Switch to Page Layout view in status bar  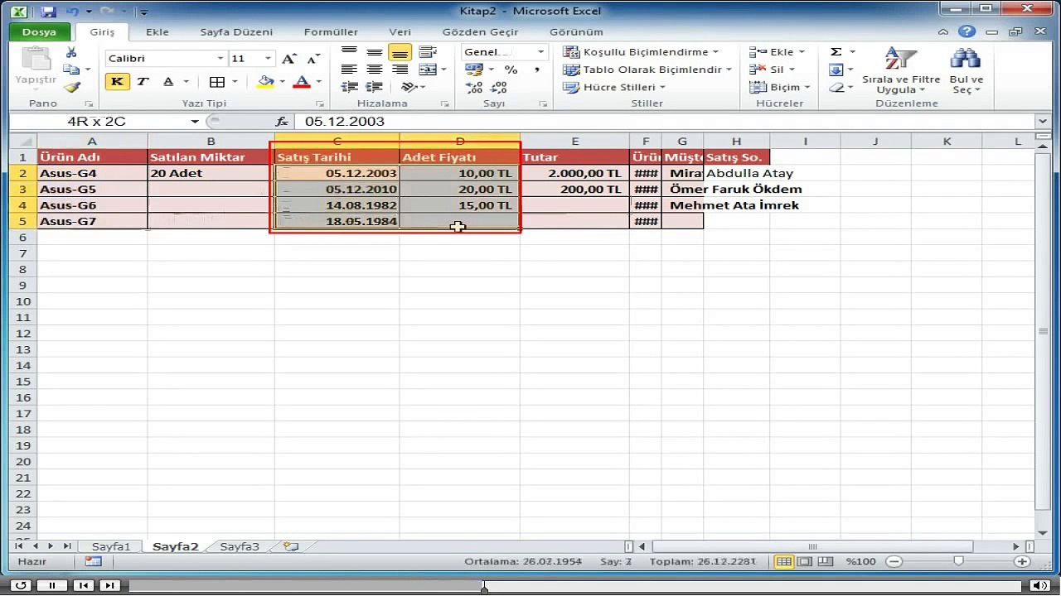click(805, 561)
